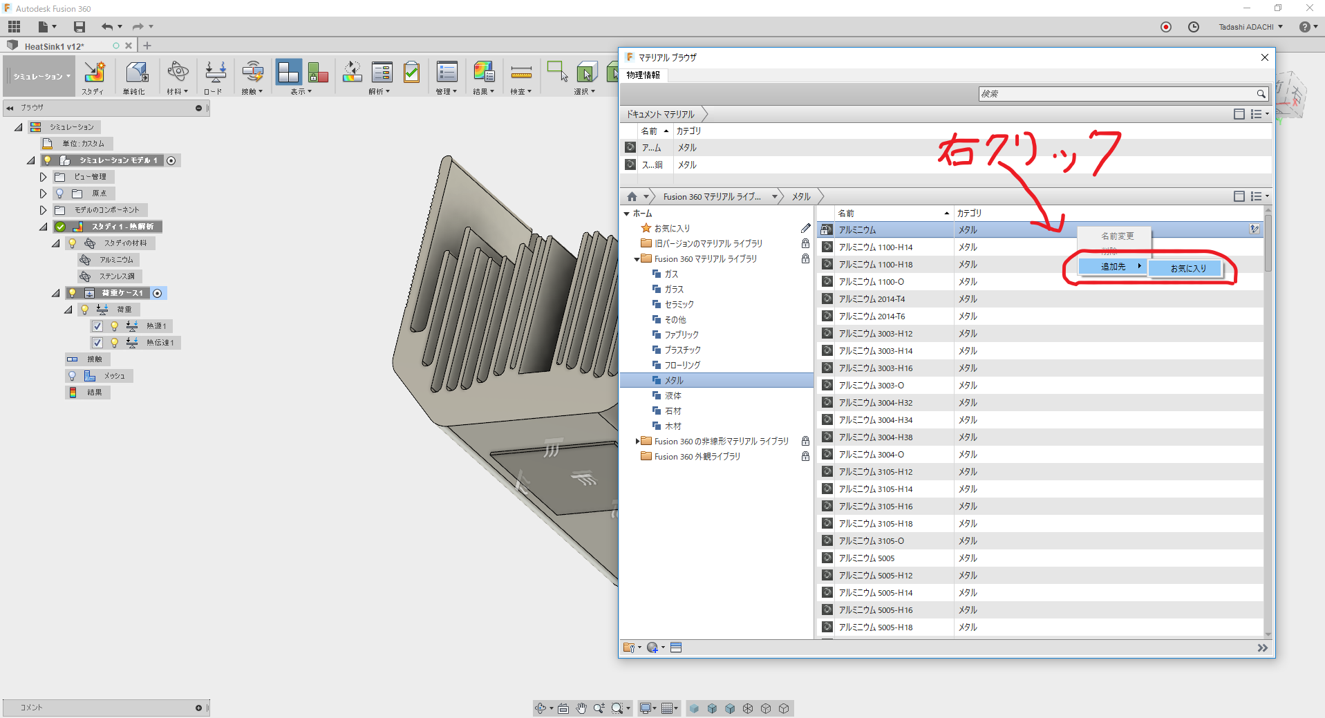This screenshot has width=1325, height=718.
Task: Click the add-to-document icon on アルミニウム row
Action: click(1254, 229)
